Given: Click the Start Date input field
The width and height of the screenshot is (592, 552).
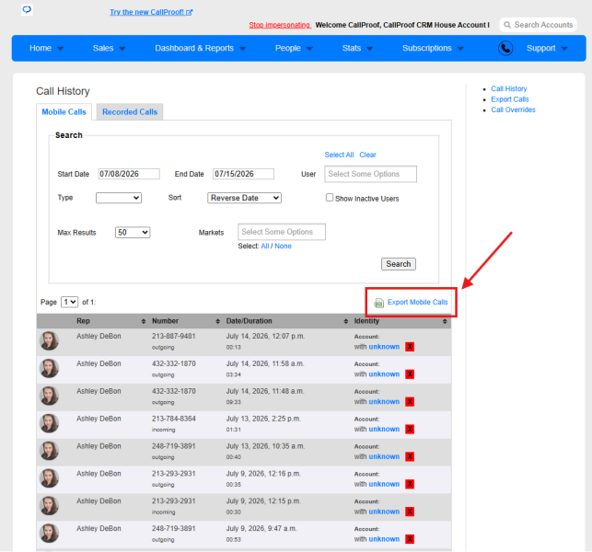Looking at the screenshot, I should click(x=129, y=174).
